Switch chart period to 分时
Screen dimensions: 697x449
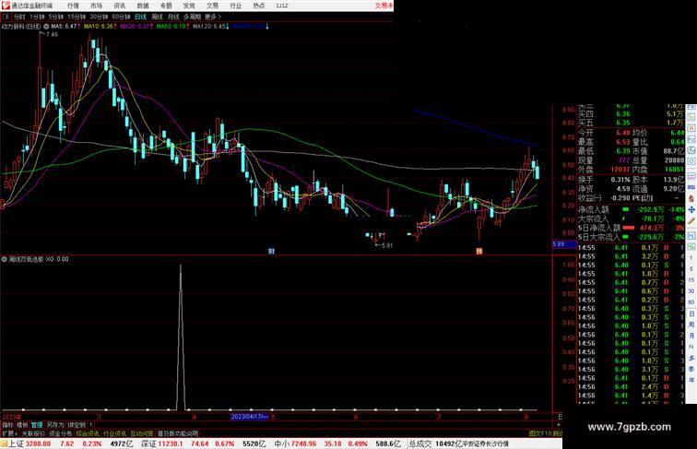pyautogui.click(x=19, y=17)
